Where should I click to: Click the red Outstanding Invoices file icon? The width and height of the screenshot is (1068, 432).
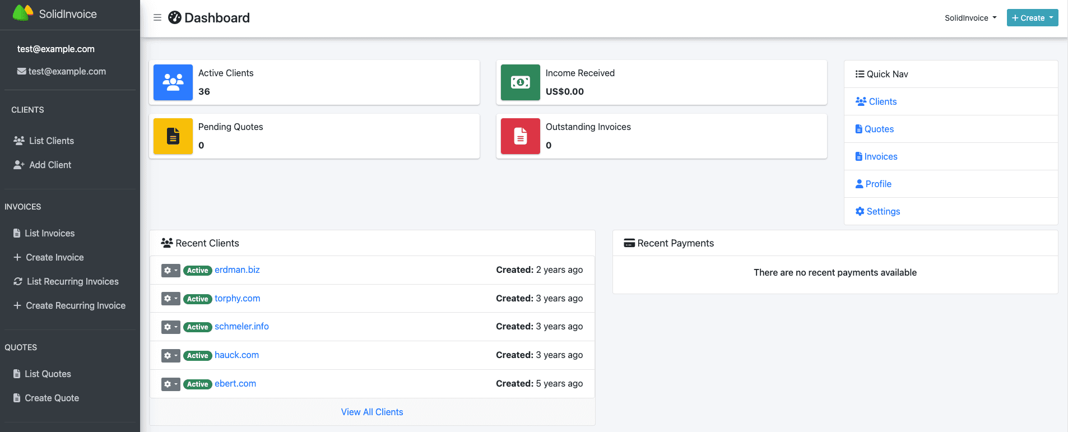pos(520,136)
